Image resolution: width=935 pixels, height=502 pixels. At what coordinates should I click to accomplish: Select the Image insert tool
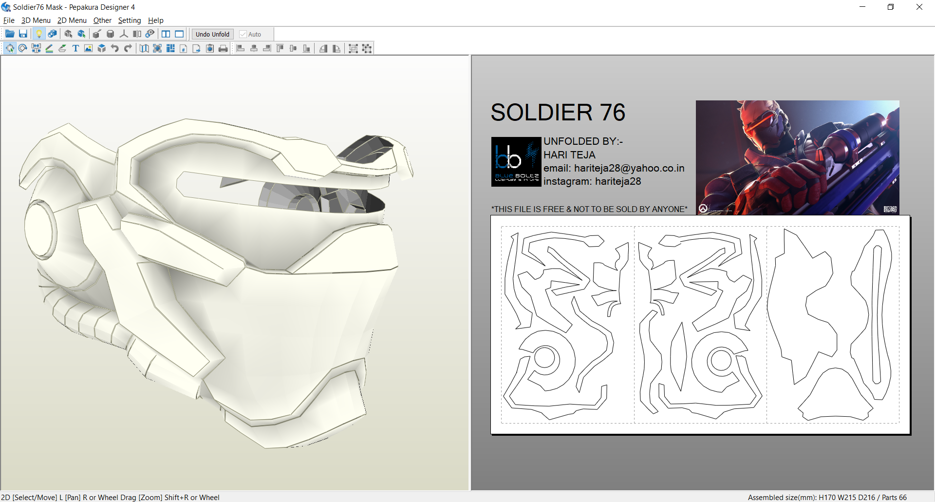tap(88, 48)
